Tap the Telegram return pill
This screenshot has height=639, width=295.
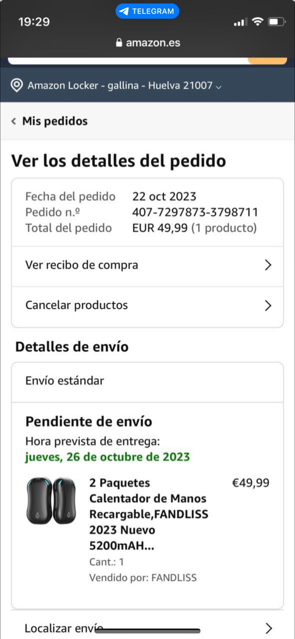(147, 11)
